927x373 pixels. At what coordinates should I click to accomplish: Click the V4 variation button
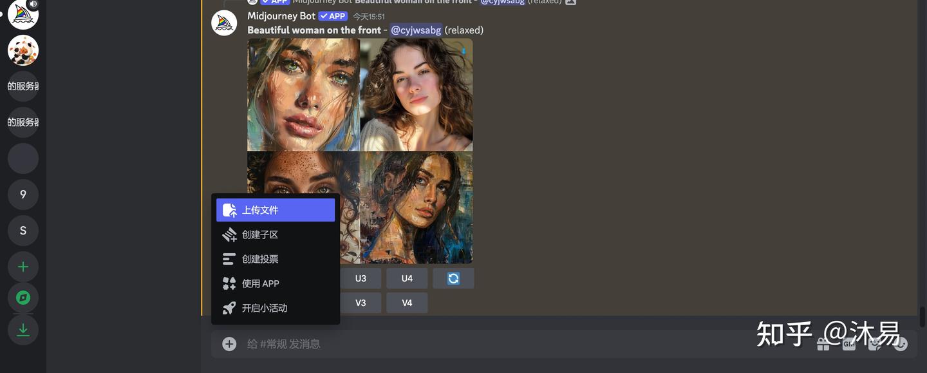(x=407, y=303)
